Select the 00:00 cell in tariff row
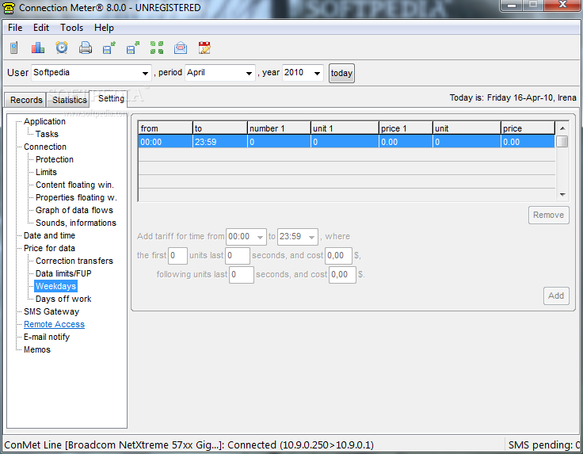Viewport: 583px width, 454px height. tap(166, 142)
